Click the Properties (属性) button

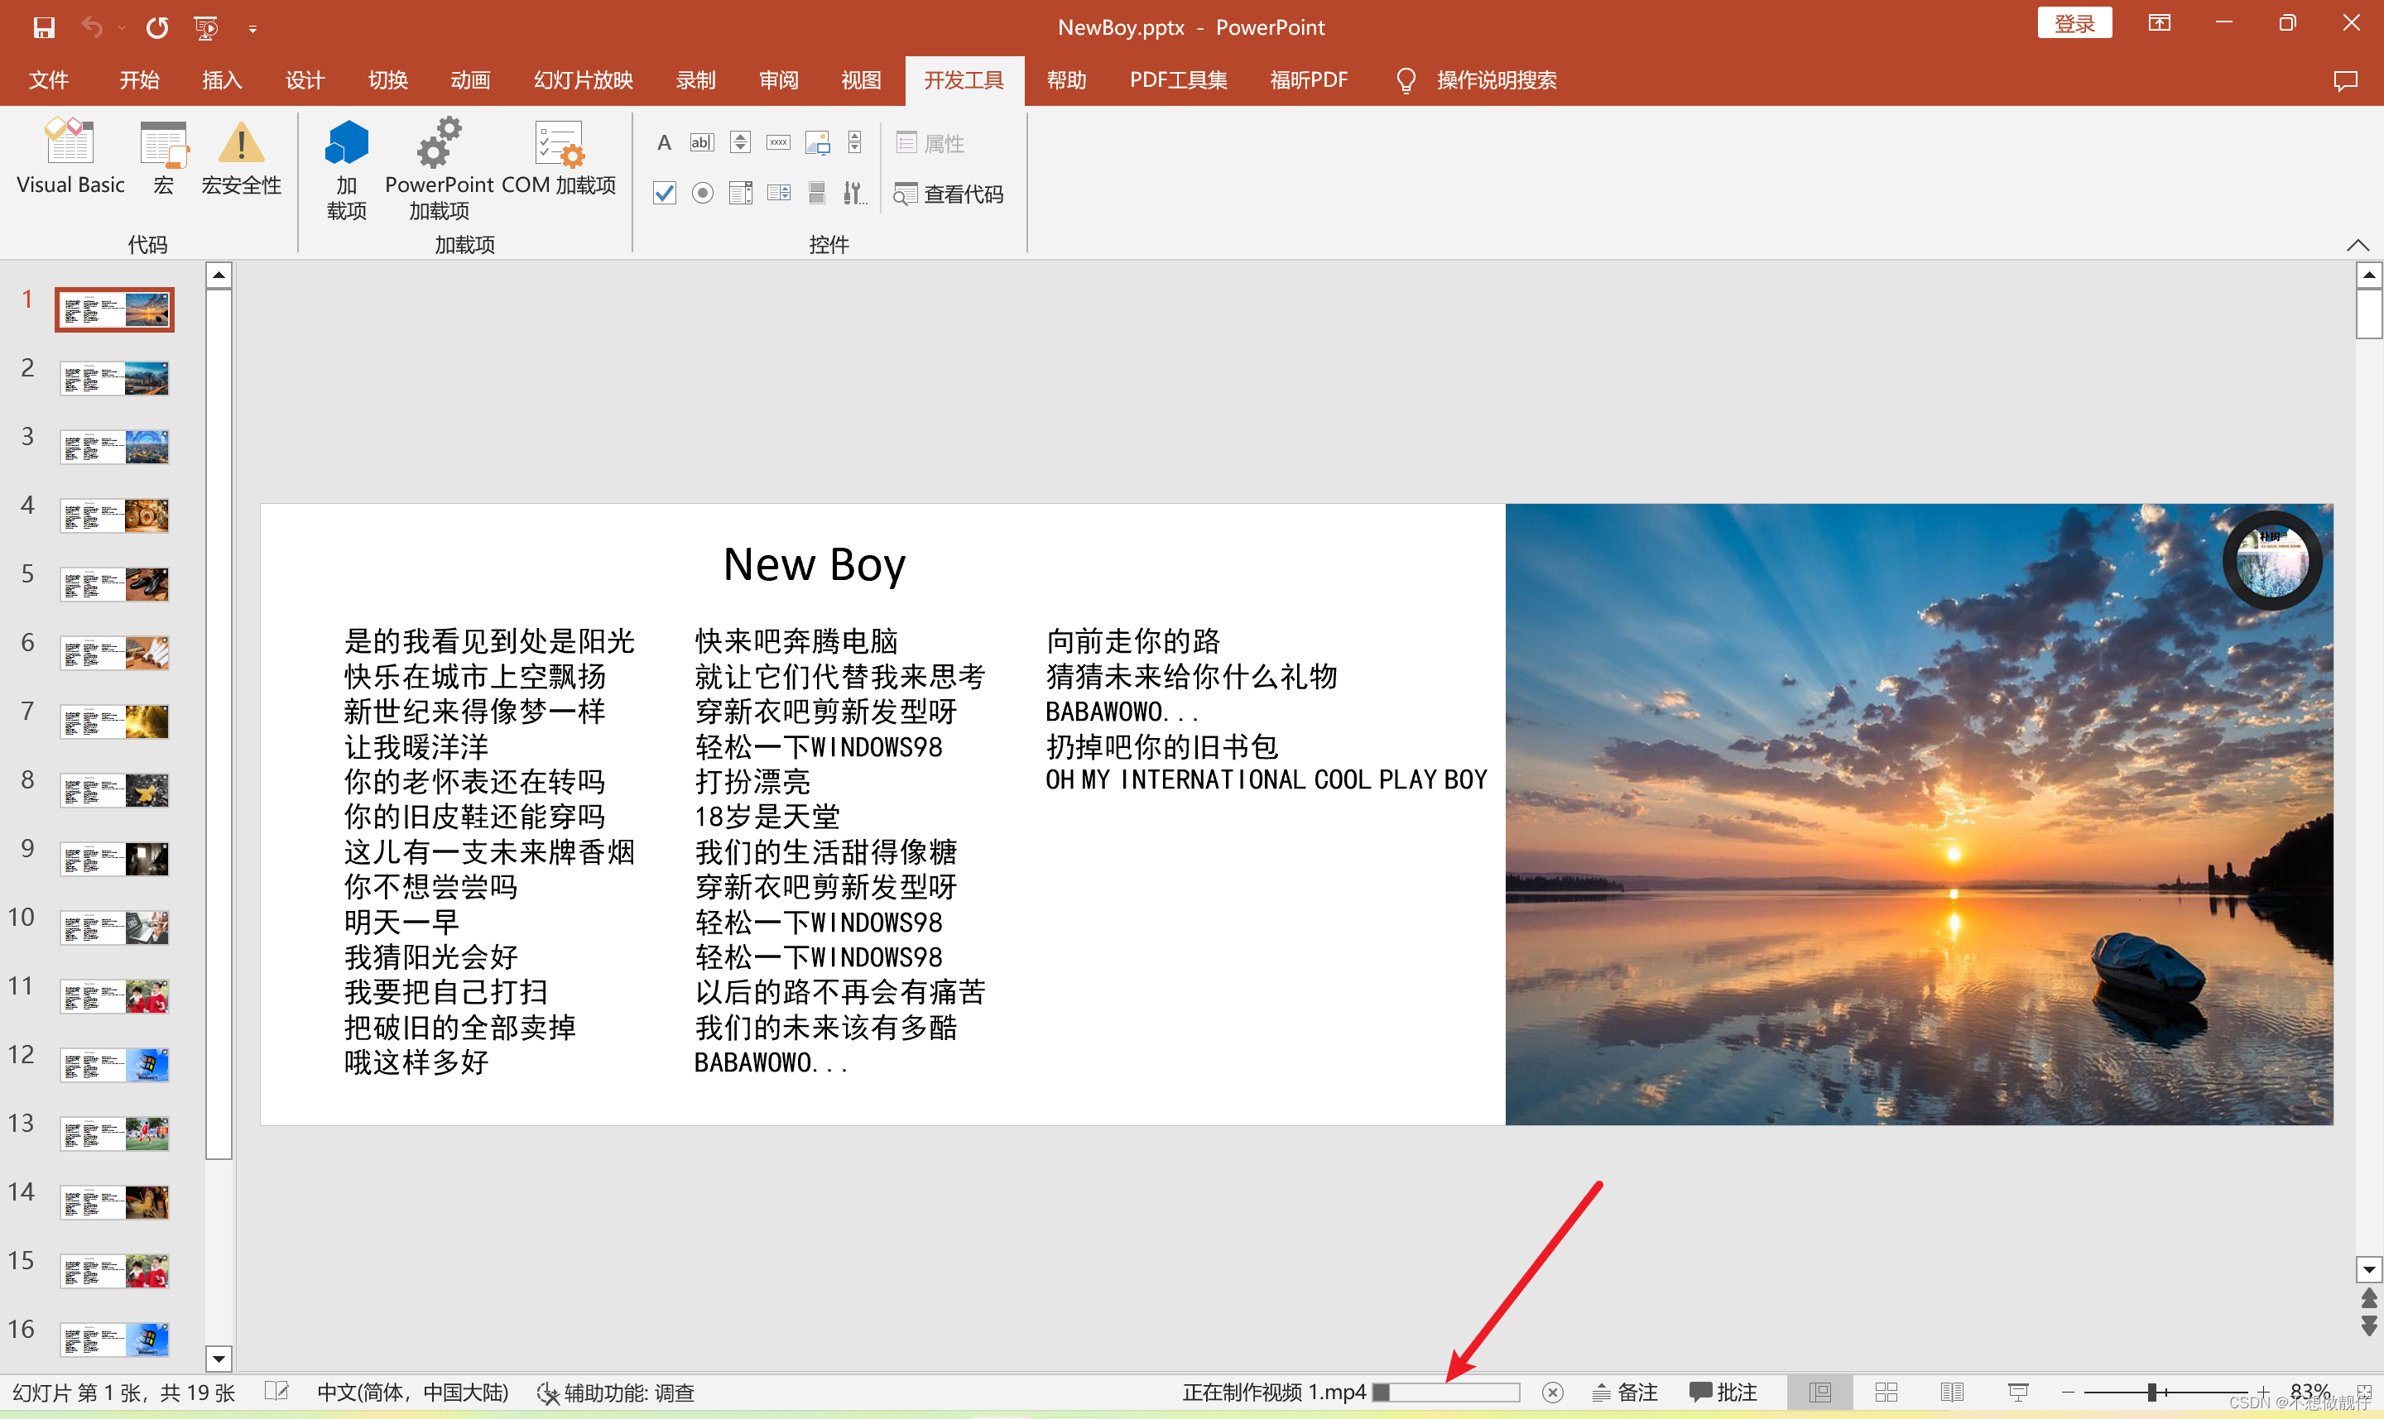pyautogui.click(x=930, y=143)
